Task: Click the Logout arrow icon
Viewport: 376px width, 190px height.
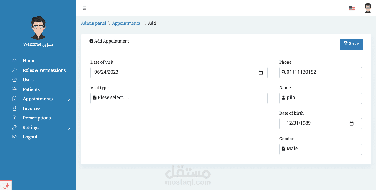Action: pos(14,137)
